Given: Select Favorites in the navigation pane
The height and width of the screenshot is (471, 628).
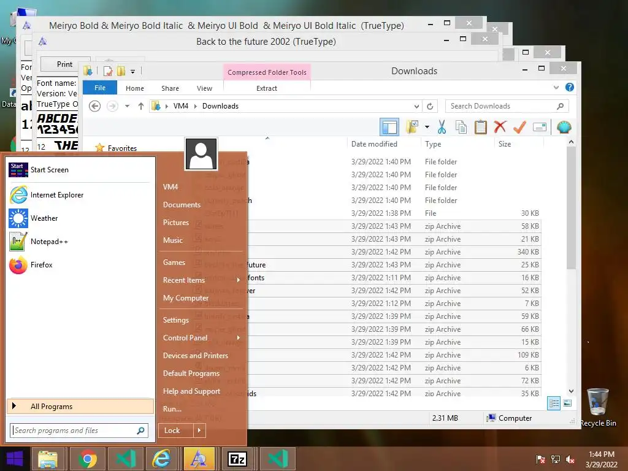Looking at the screenshot, I should [x=122, y=148].
